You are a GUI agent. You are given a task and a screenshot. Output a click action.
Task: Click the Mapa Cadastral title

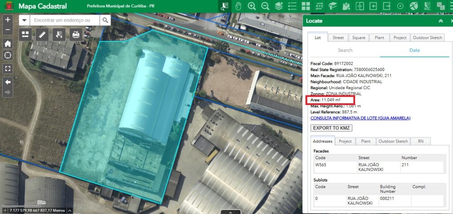pos(43,6)
